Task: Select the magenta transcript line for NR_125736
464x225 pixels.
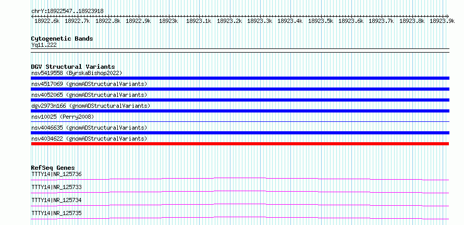Action: point(240,179)
